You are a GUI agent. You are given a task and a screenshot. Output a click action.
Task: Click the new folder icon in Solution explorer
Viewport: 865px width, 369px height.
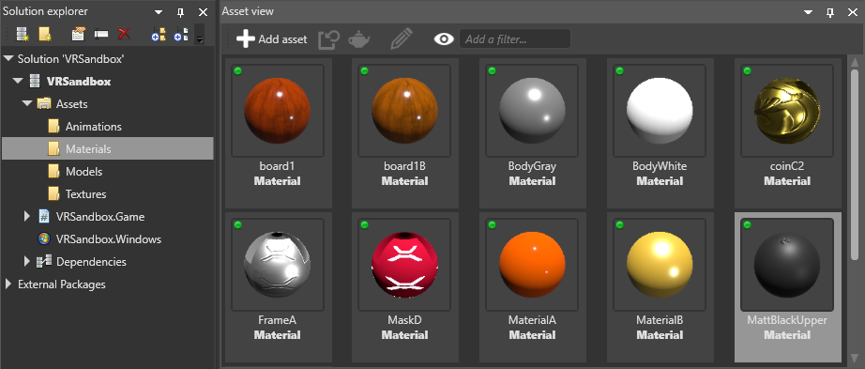coord(45,34)
